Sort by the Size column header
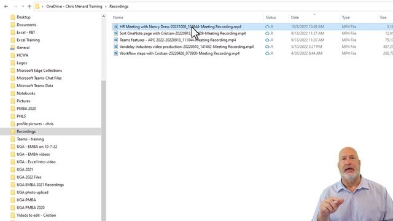This screenshot has height=221, width=393. click(383, 18)
